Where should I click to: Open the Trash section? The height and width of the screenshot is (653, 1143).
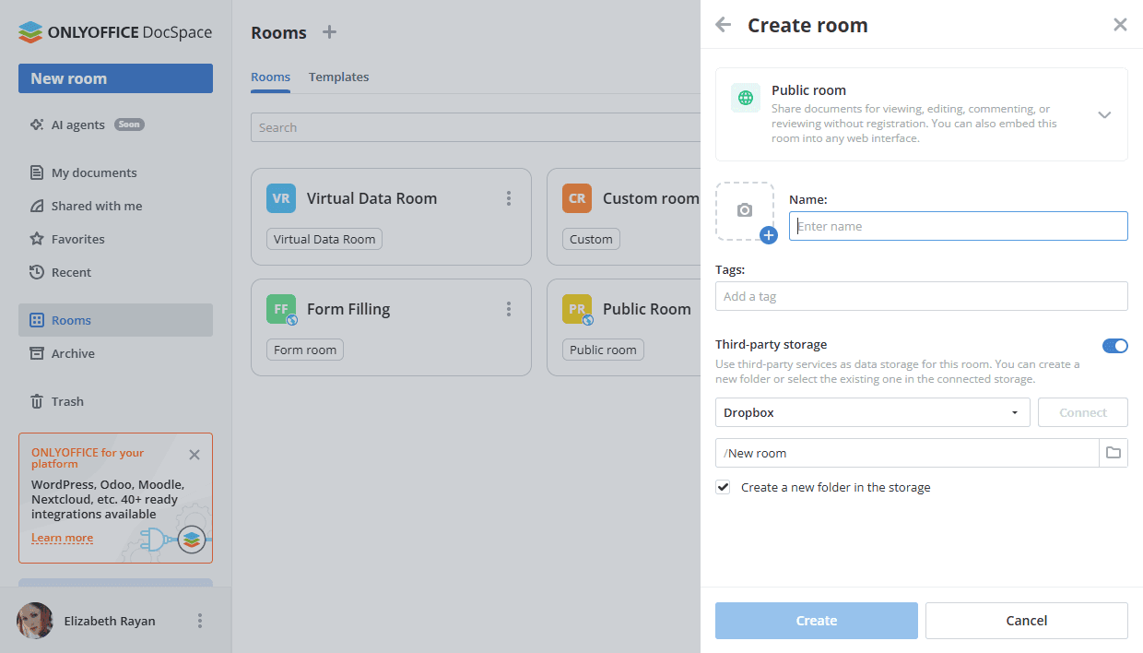pyautogui.click(x=67, y=401)
